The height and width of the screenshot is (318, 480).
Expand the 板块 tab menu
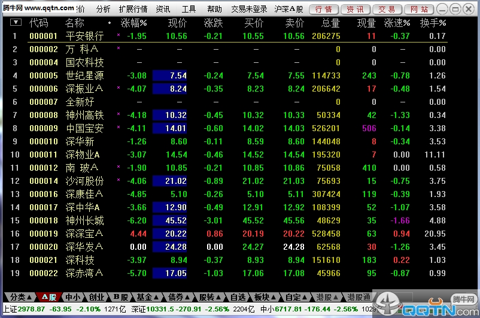pos(265,297)
